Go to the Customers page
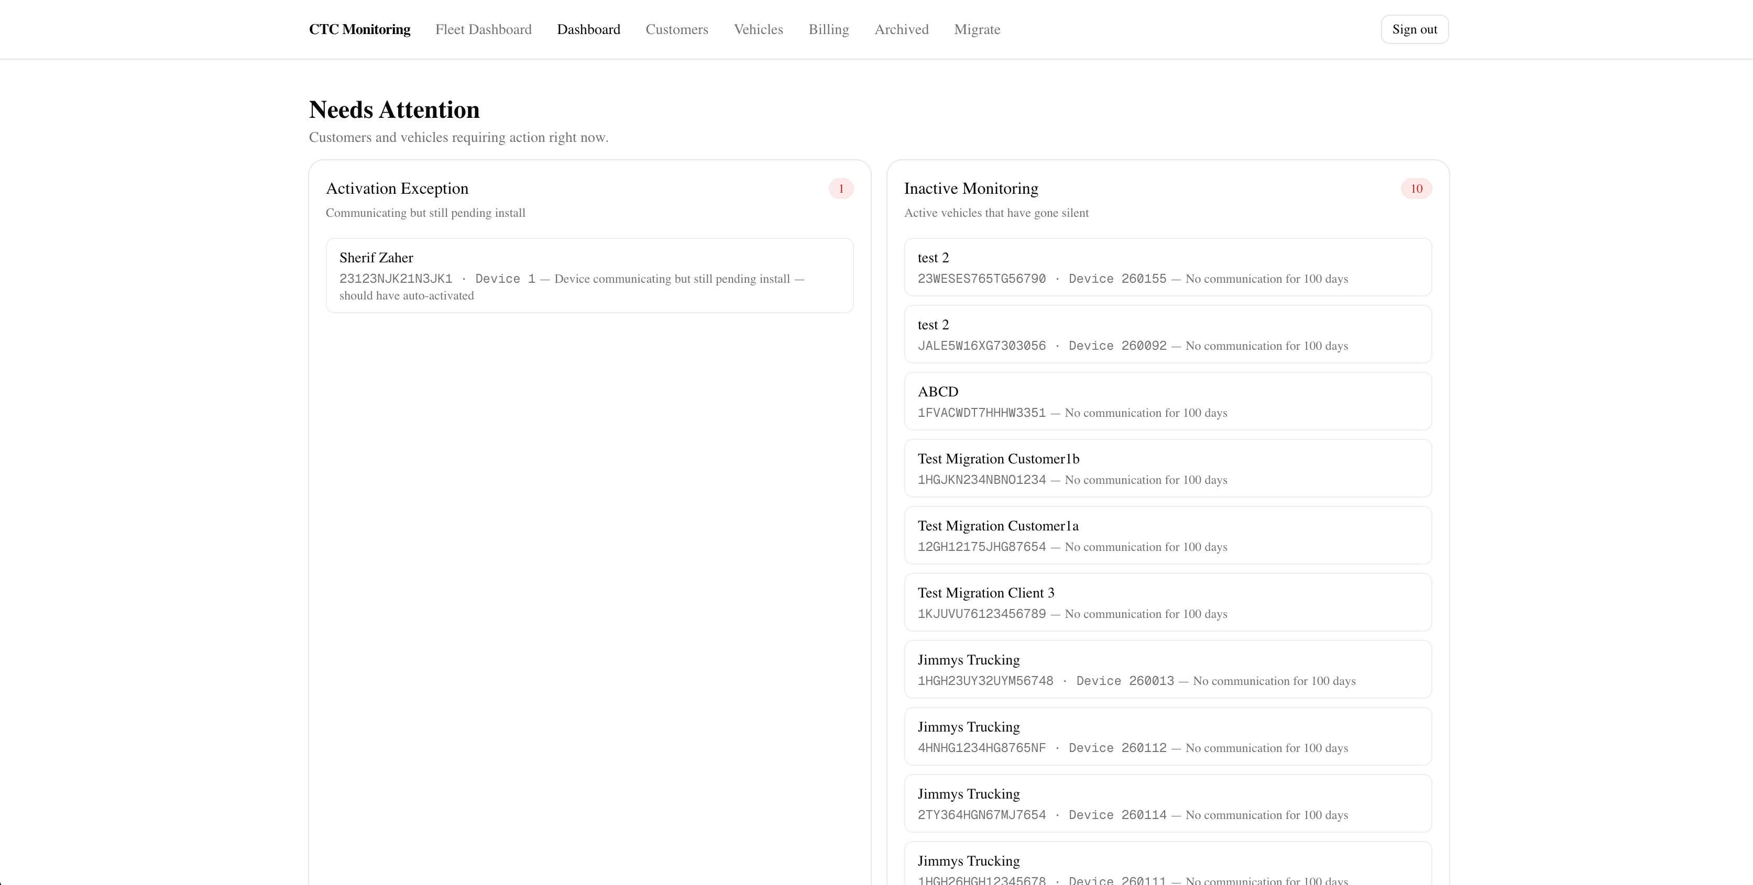This screenshot has height=885, width=1753. (676, 29)
